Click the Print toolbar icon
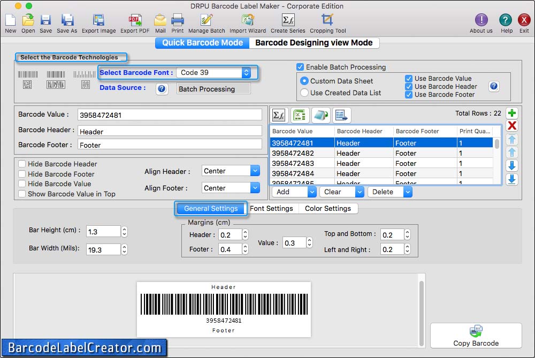This screenshot has width=535, height=358. pos(178,20)
